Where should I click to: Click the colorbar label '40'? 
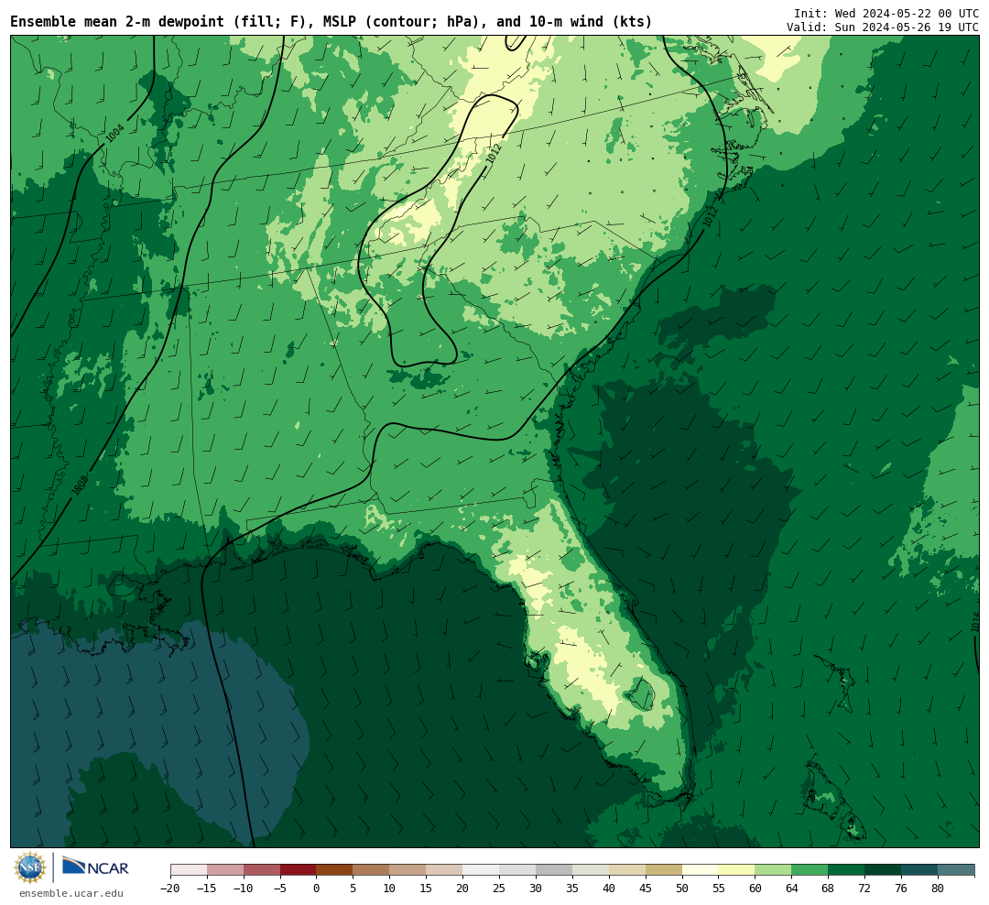coord(609,889)
